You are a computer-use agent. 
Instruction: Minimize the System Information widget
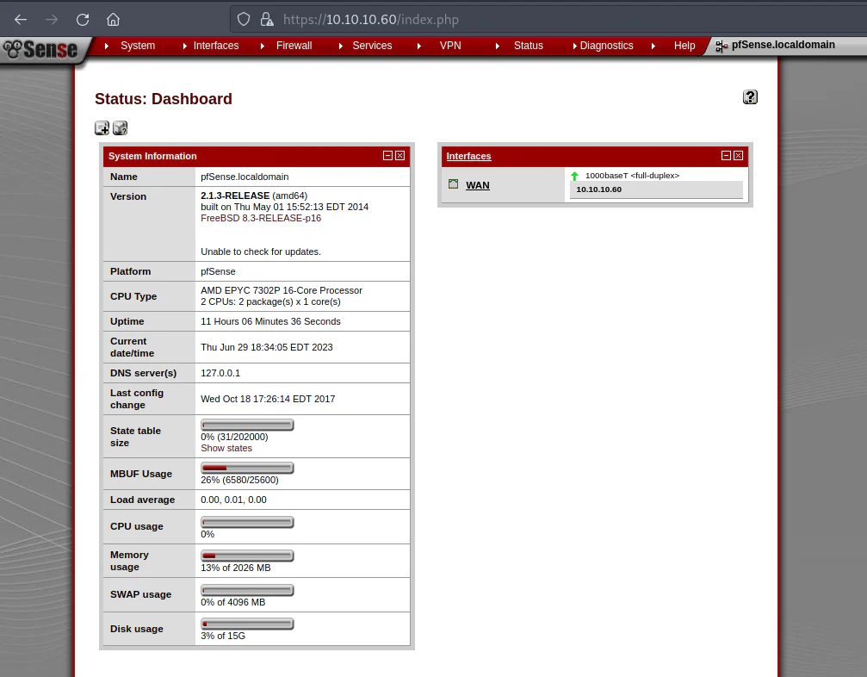click(x=387, y=155)
